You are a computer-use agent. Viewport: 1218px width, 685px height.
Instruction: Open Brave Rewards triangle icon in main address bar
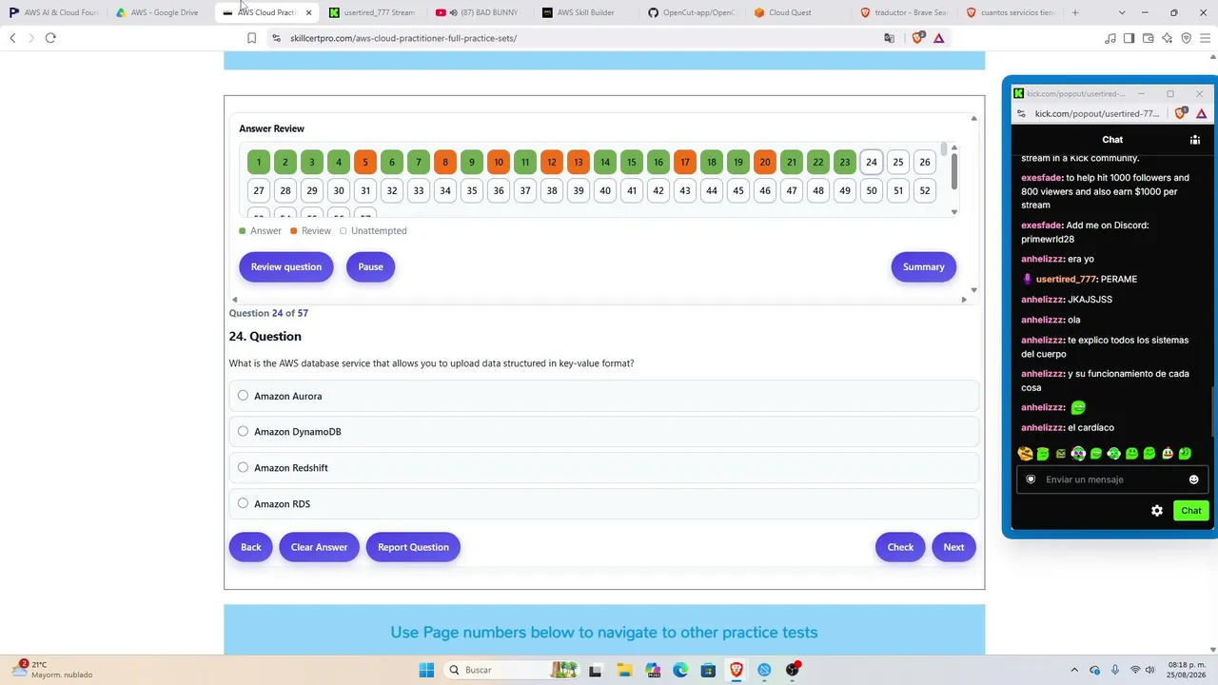click(x=938, y=38)
